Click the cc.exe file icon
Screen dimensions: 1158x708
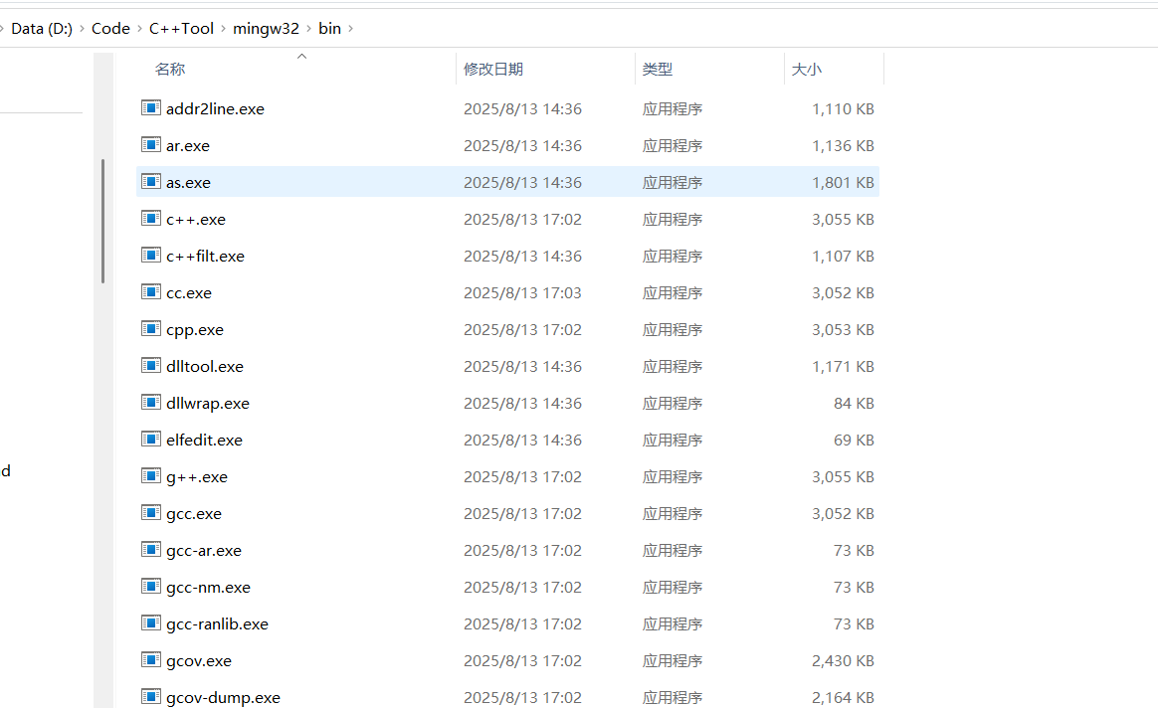[150, 291]
